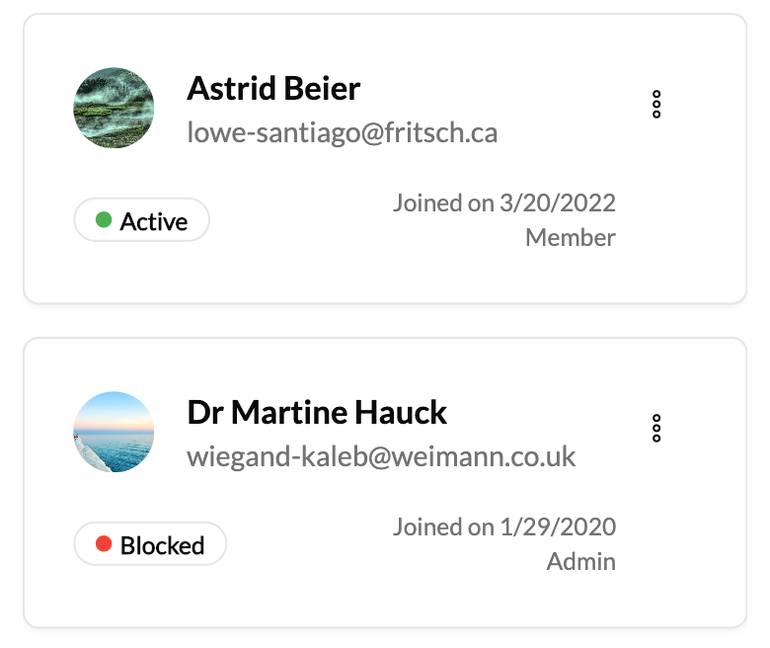Click email lowe-santiago@fritsch.ca
Screen dimensions: 770x648
pyautogui.click(x=342, y=132)
